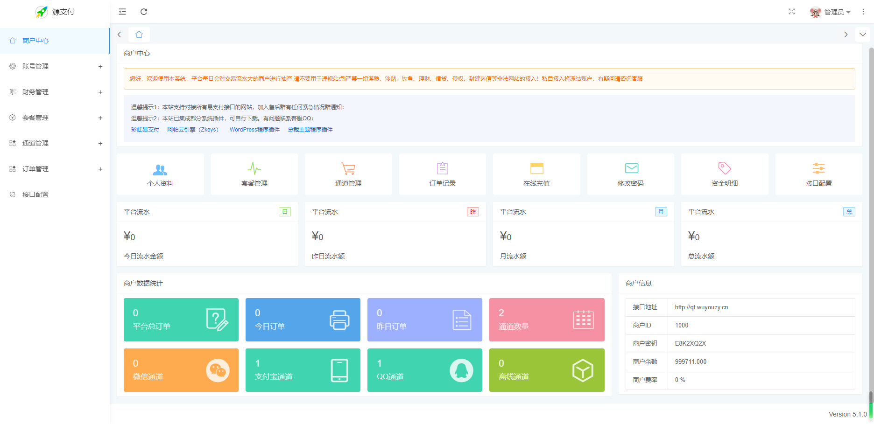Open the 阿帕云引擎 (Zkeys) link
The image size is (874, 424).
click(193, 130)
